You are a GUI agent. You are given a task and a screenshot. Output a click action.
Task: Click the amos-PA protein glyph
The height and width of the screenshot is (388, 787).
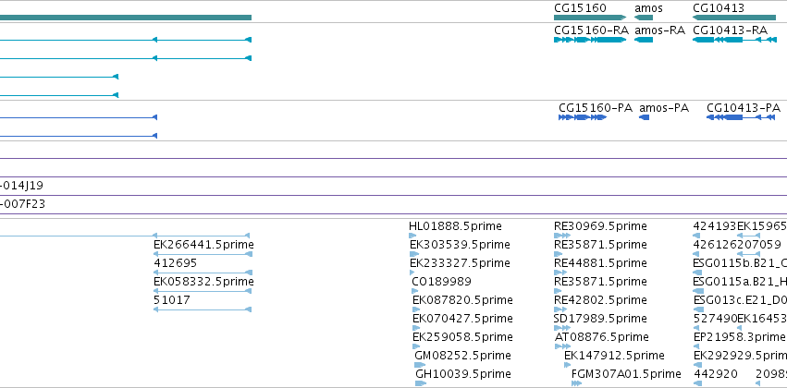point(644,117)
